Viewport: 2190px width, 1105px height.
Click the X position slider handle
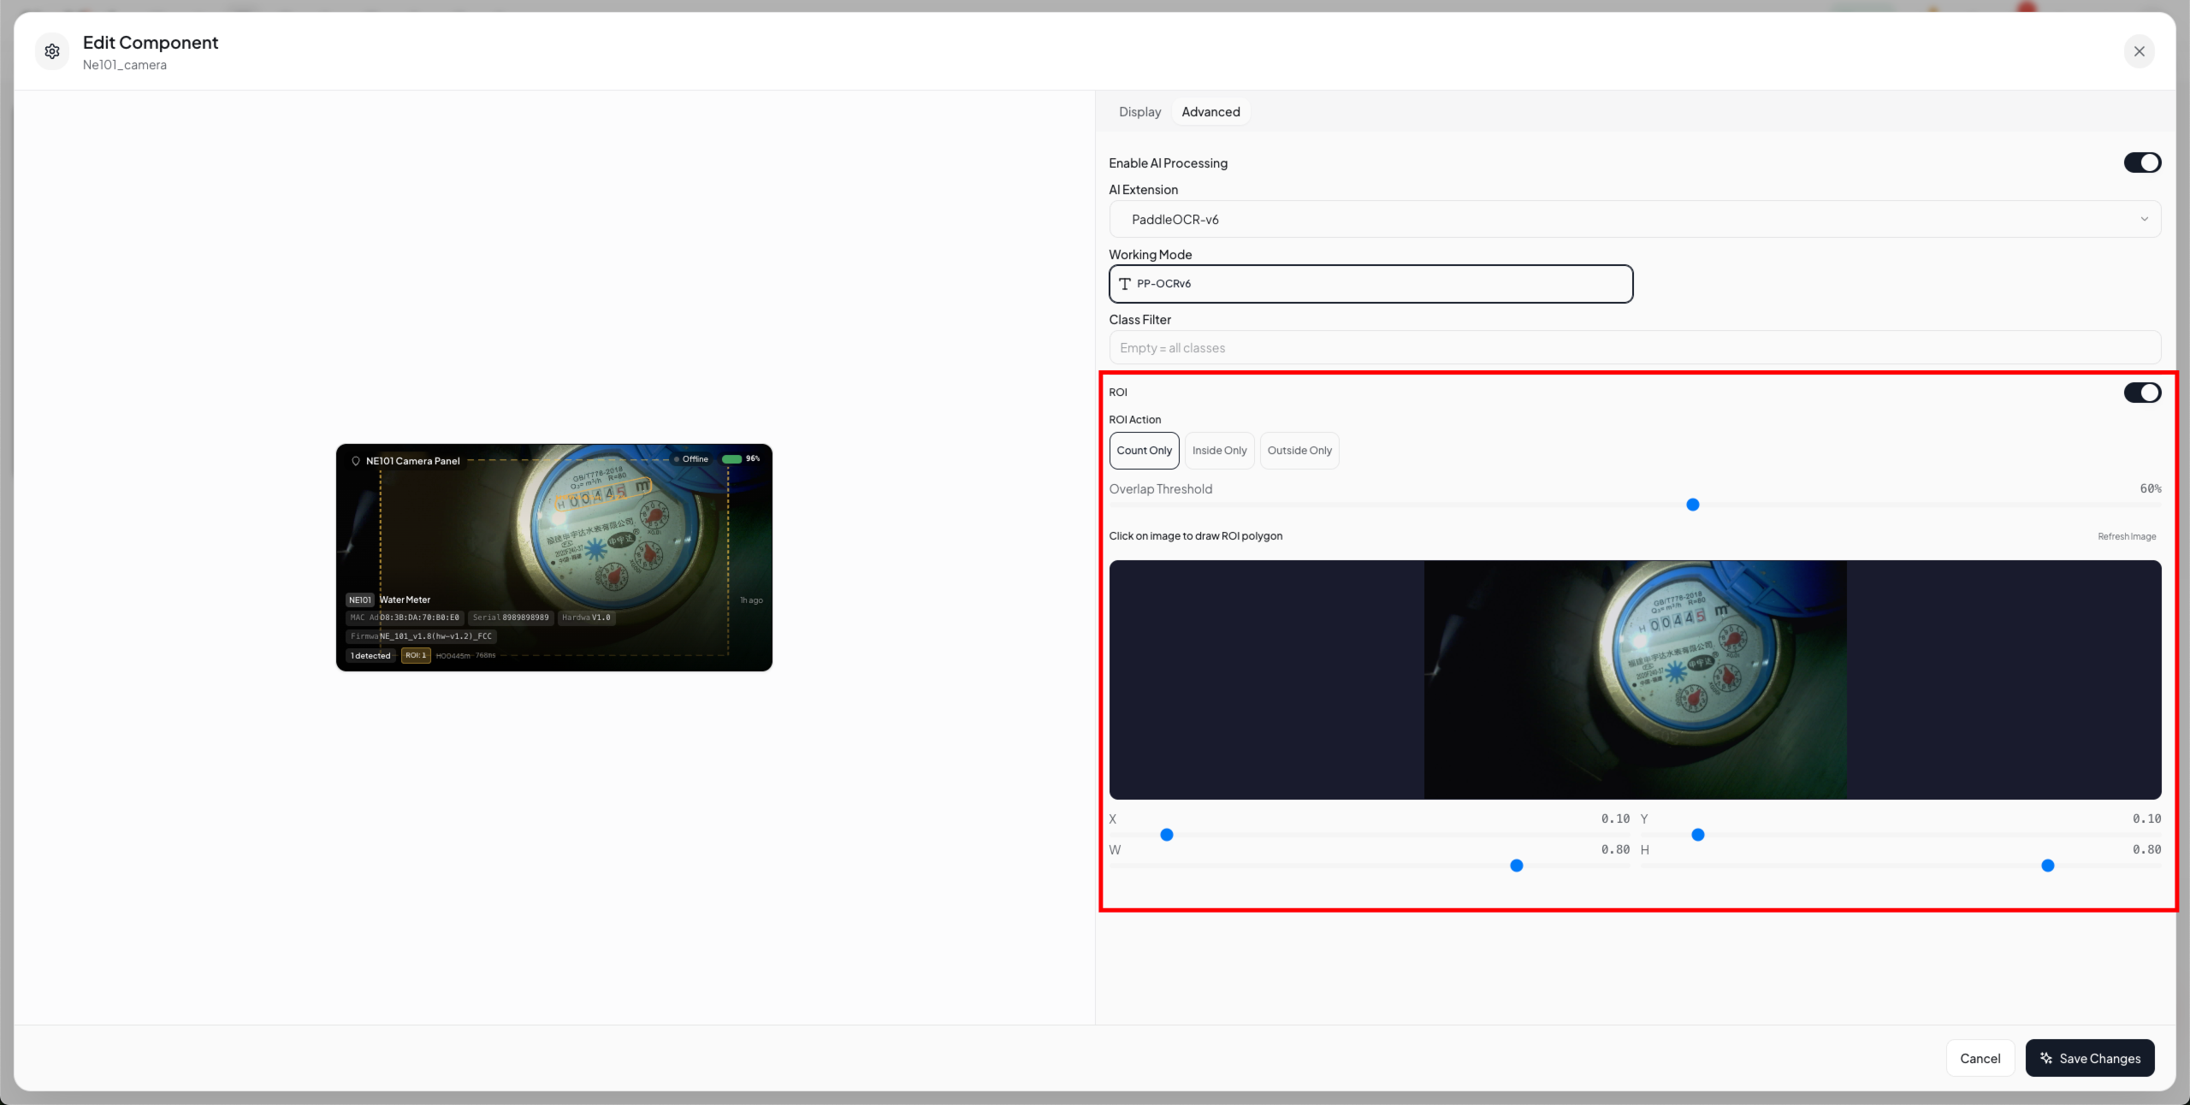tap(1166, 835)
